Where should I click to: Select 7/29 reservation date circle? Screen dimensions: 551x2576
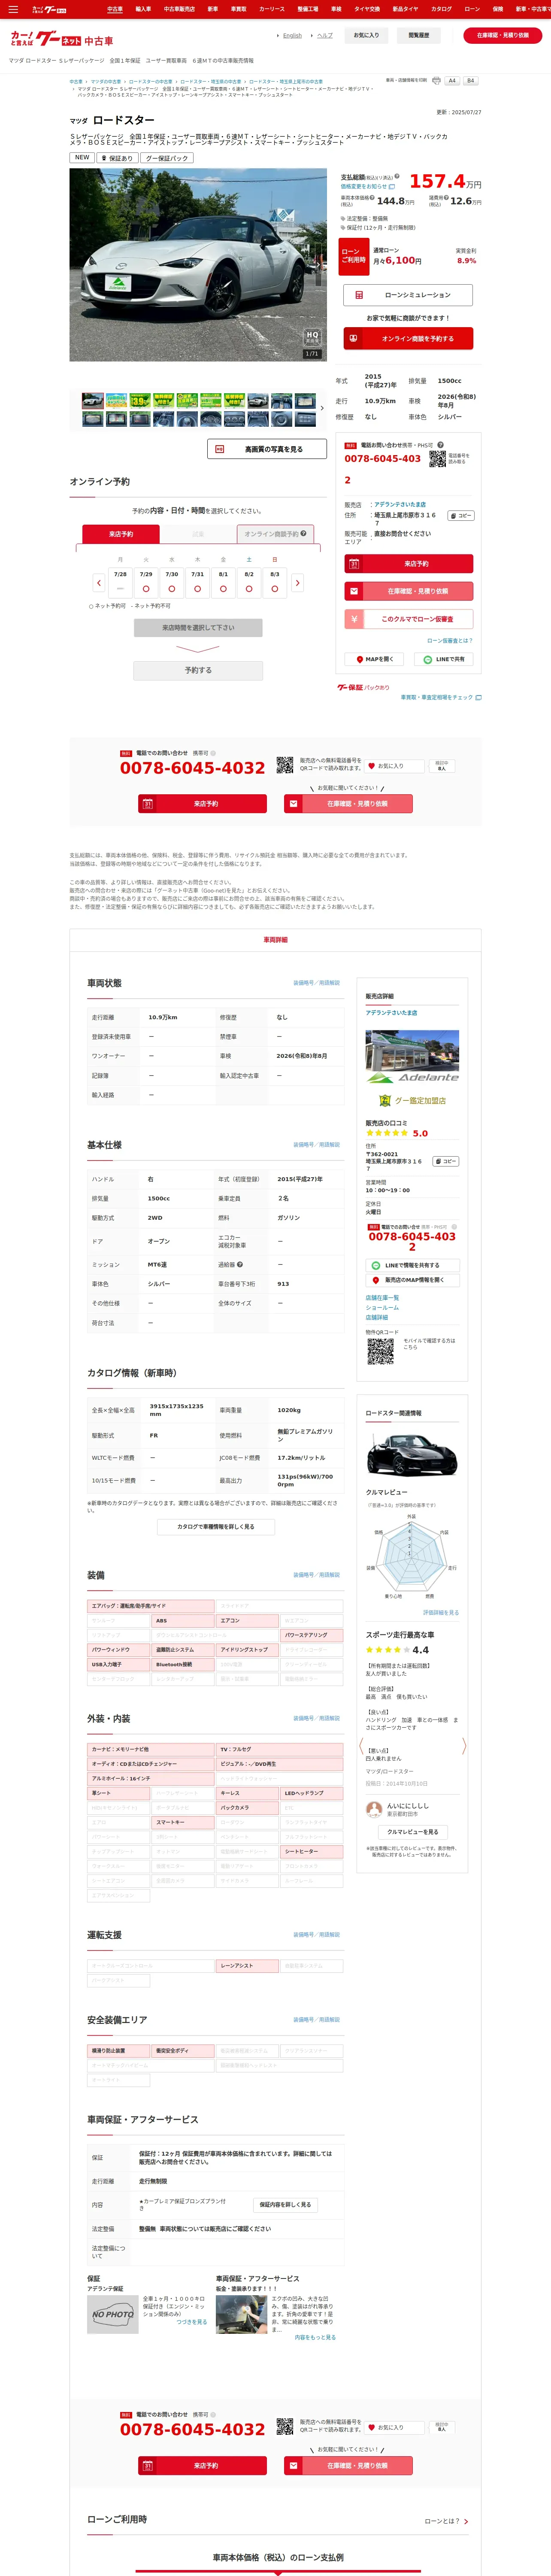146,589
